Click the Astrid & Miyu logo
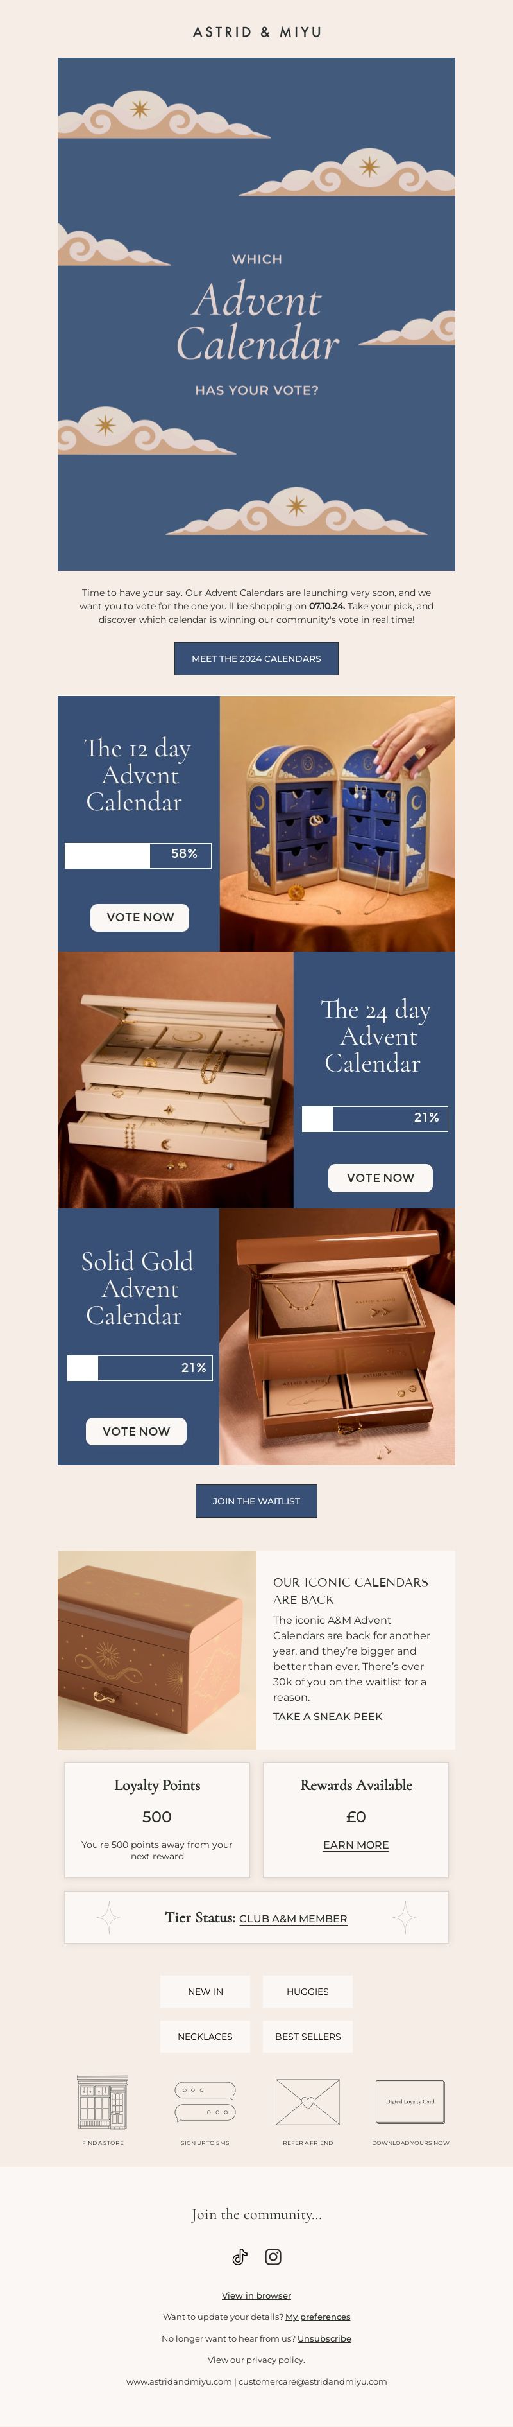This screenshot has width=513, height=2427. point(257,32)
